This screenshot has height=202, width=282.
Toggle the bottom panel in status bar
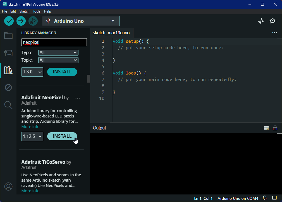(274, 198)
